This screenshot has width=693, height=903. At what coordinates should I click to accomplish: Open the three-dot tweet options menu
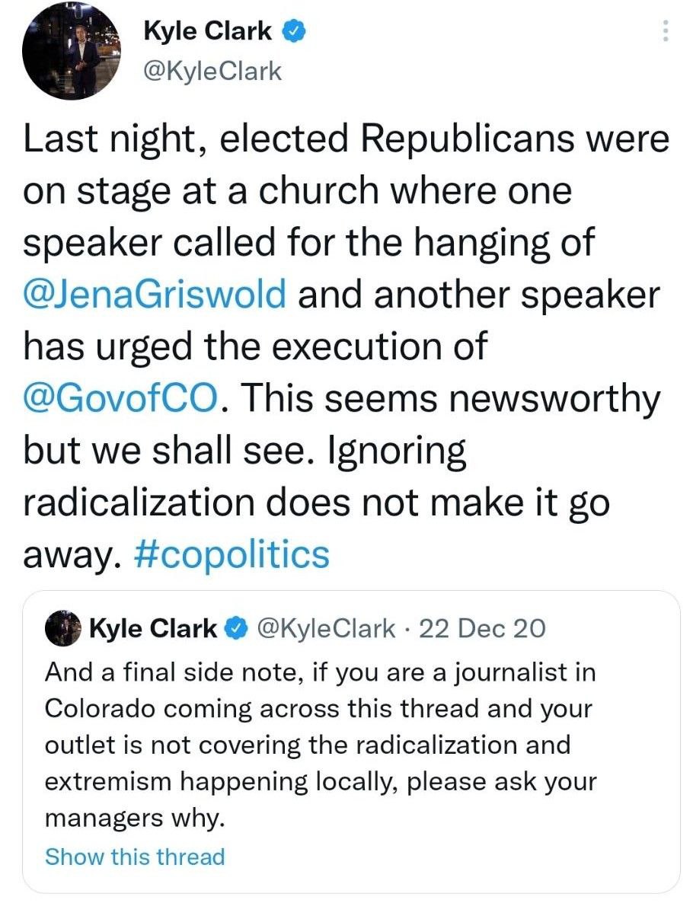coord(666,31)
